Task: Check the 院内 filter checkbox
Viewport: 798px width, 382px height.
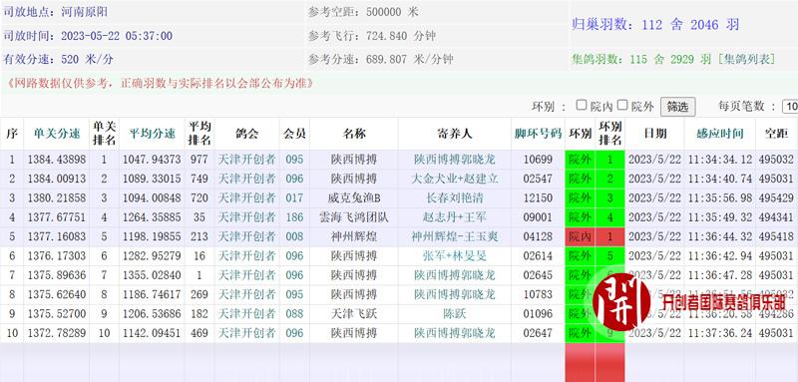Action: point(582,105)
